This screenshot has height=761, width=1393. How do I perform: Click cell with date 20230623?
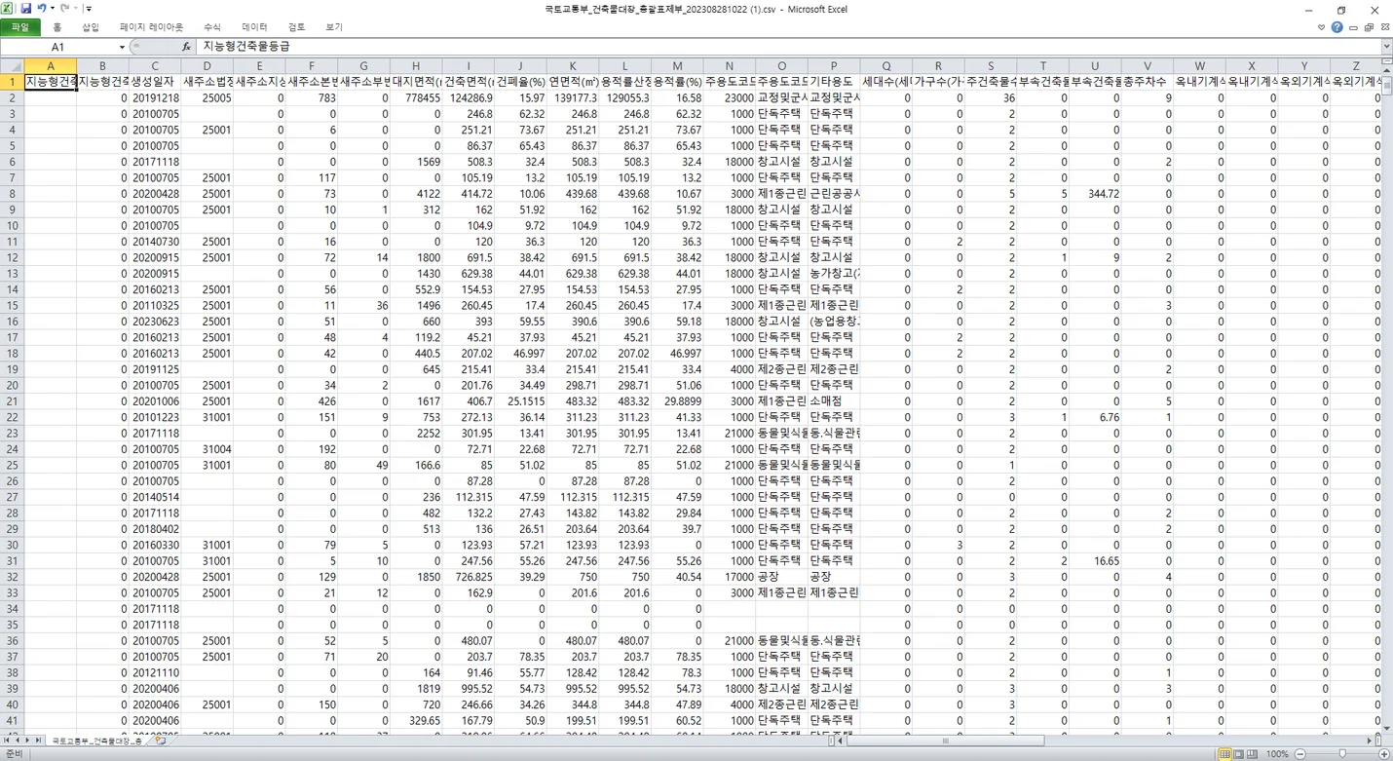(155, 322)
